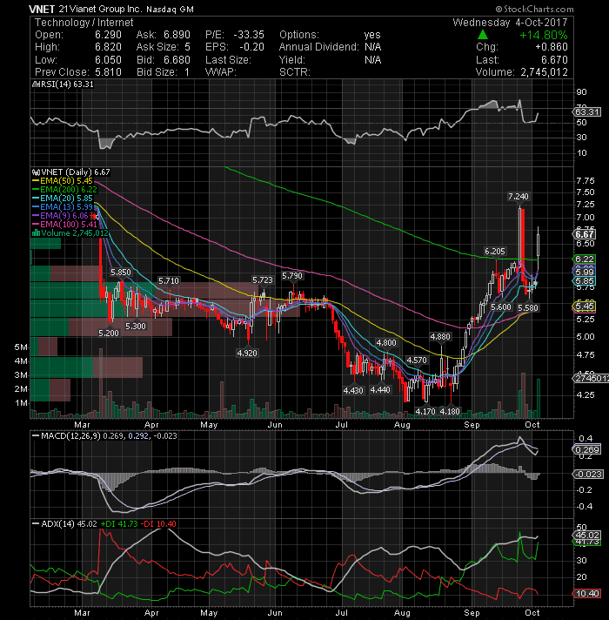
Task: Click the 5.580 price annotation
Action: click(x=528, y=308)
